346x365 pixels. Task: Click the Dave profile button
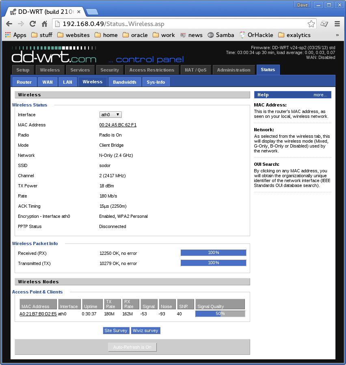coord(302,5)
